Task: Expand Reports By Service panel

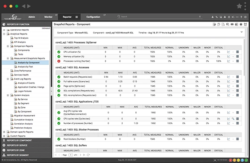Action: pos(26,146)
